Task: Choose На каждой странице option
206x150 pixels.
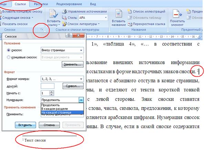Action: [x=62, y=112]
